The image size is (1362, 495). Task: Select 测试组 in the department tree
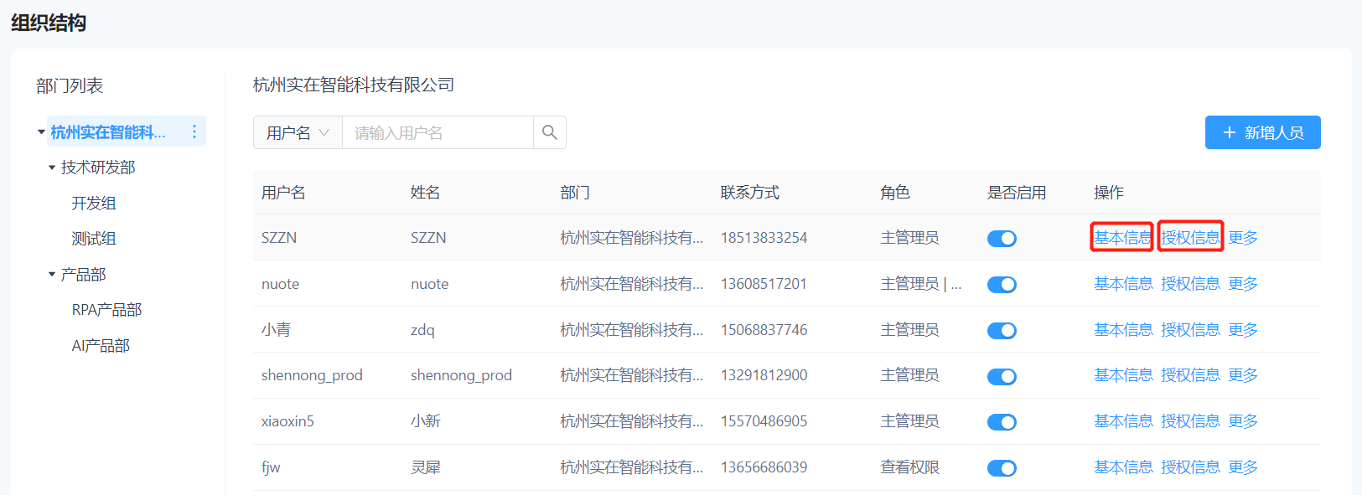point(94,239)
